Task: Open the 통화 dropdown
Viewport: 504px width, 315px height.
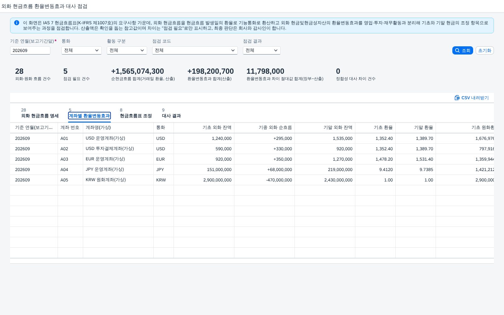Action: click(x=82, y=50)
